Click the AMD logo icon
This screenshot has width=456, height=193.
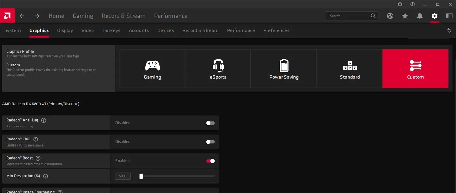point(7,16)
